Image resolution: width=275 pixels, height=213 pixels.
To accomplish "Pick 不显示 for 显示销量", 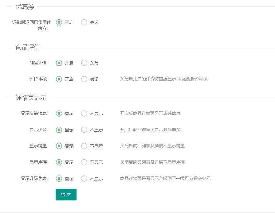I will 84,146.
